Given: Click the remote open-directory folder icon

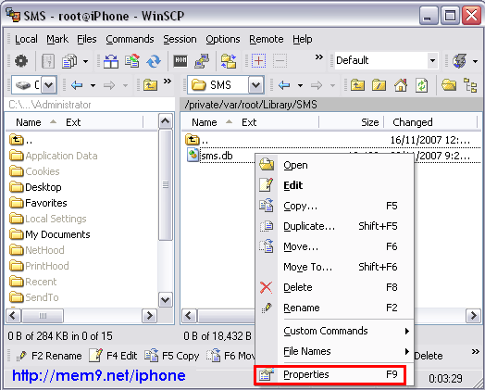Looking at the screenshot, I should tap(449, 85).
